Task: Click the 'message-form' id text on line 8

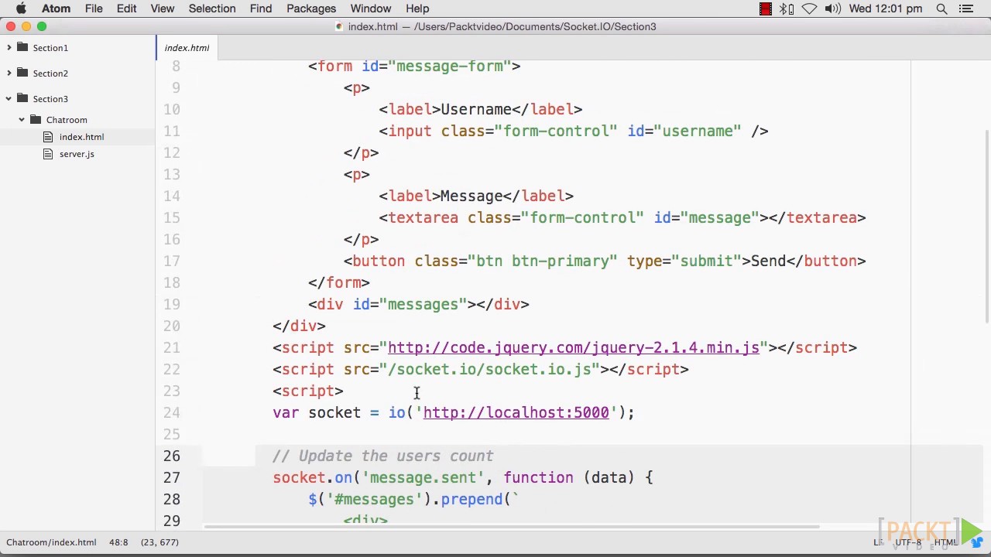Action: tap(450, 67)
